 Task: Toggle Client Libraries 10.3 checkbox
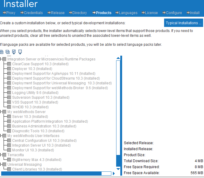pos(9,169)
